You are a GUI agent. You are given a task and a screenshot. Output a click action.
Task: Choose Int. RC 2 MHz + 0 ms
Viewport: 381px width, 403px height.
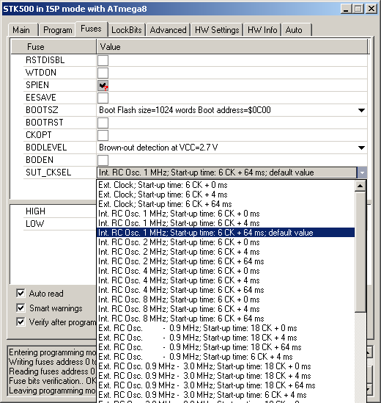[x=226, y=242]
